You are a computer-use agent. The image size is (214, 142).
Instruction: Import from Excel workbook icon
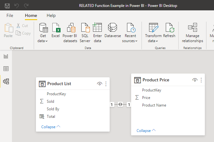56,30
